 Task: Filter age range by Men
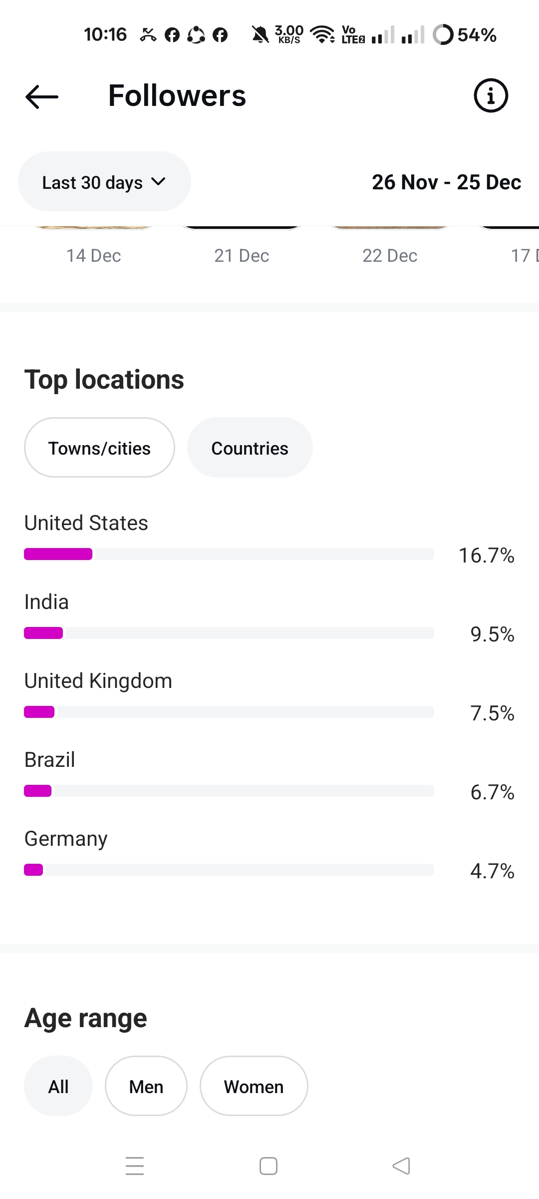click(x=146, y=1087)
